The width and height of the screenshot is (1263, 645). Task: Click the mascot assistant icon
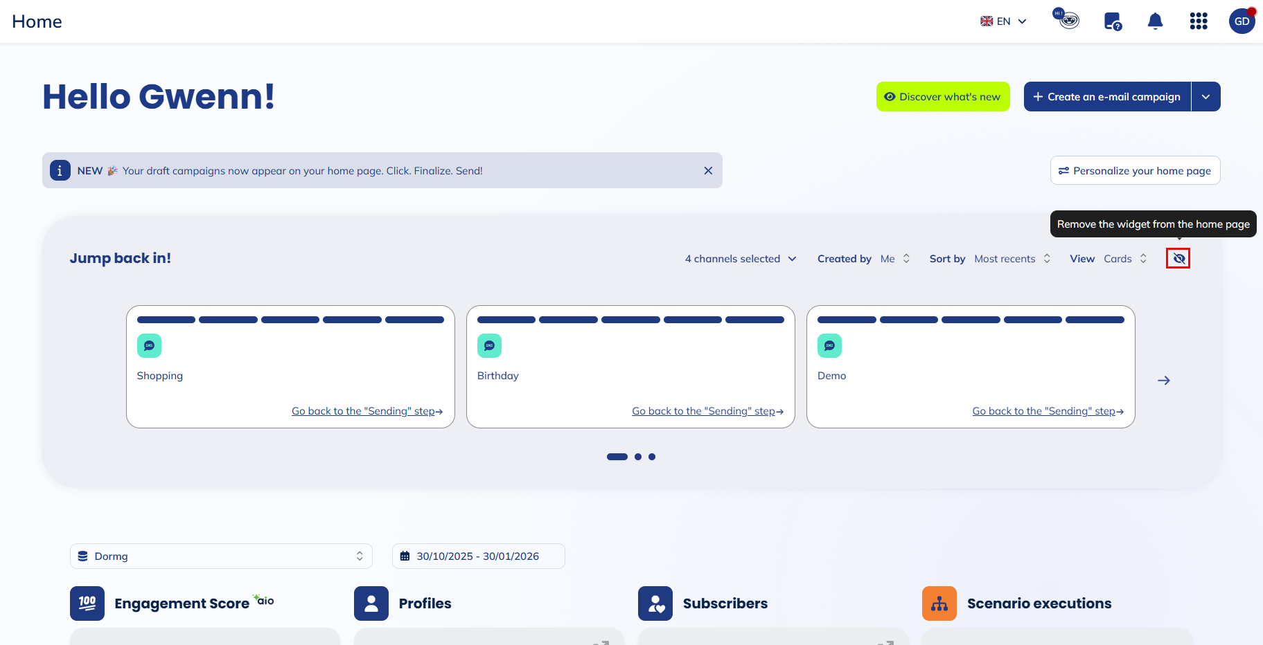1068,19
